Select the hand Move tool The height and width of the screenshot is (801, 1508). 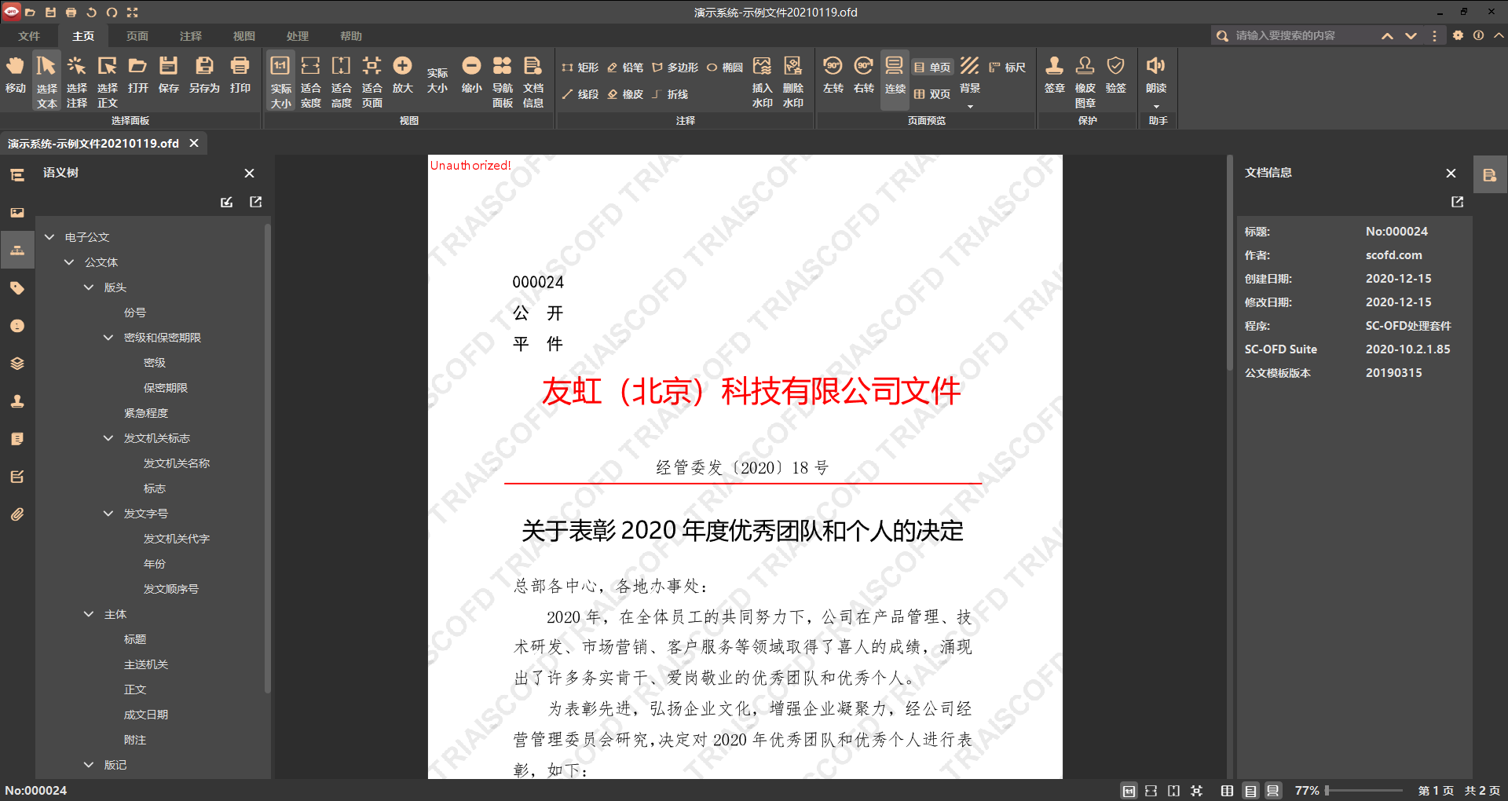15,75
